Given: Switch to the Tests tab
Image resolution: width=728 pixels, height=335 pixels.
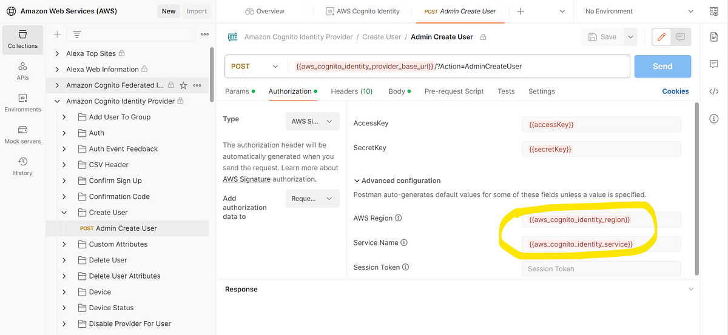Looking at the screenshot, I should coord(506,91).
